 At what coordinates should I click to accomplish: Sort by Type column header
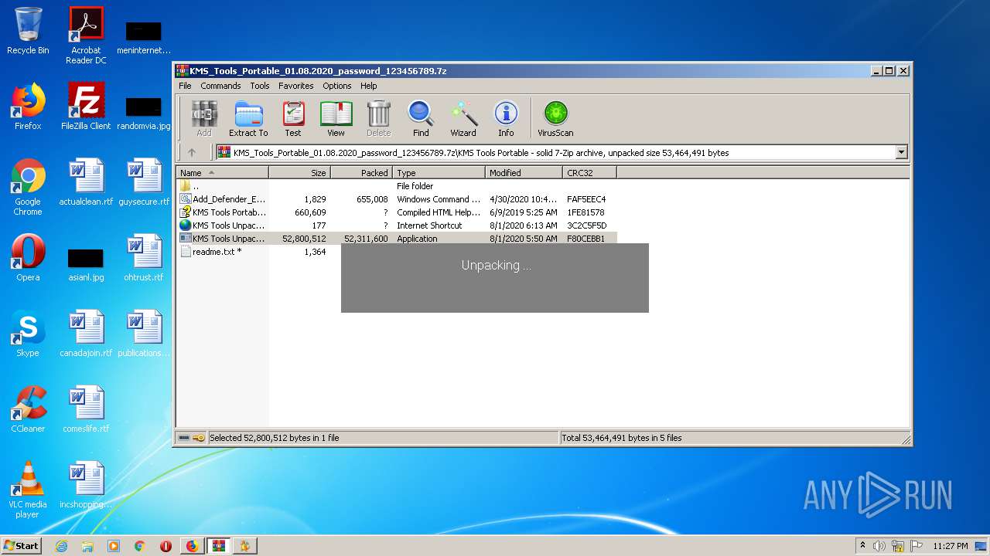[x=439, y=173]
